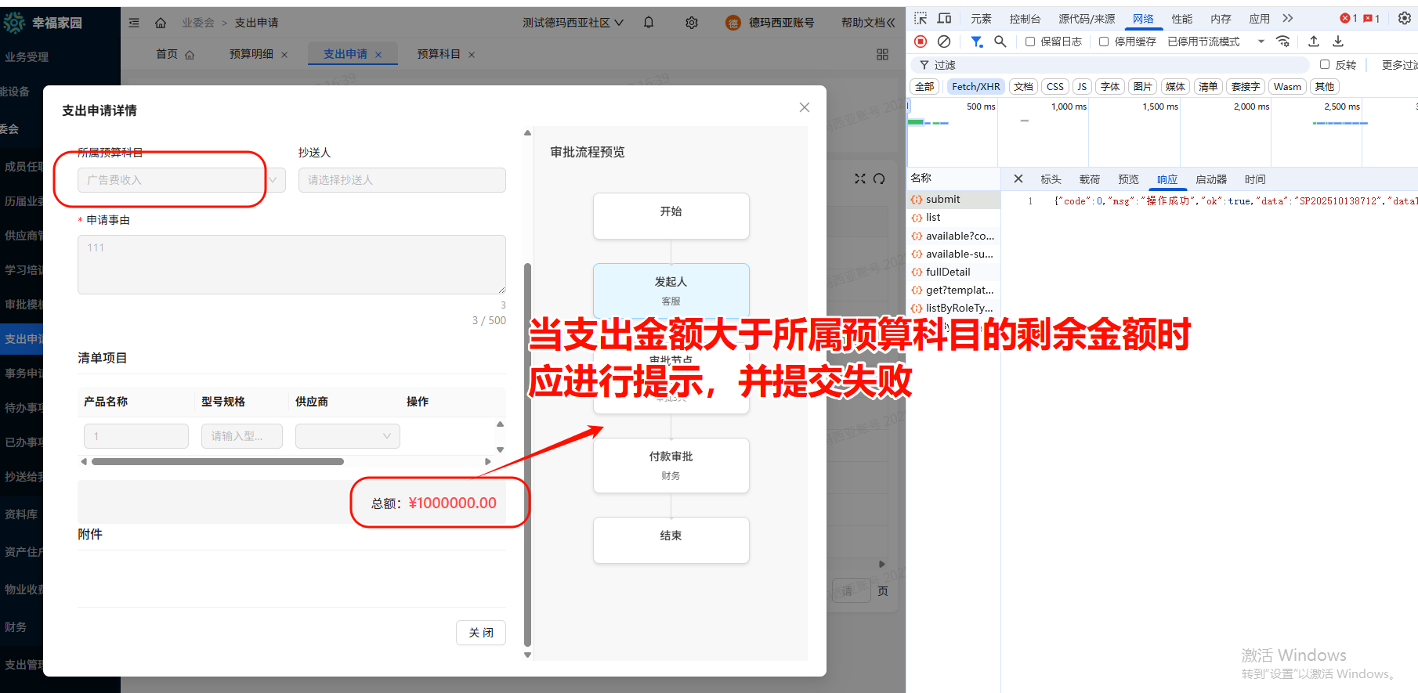
Task: Clear network log in DevTools
Action: [944, 42]
